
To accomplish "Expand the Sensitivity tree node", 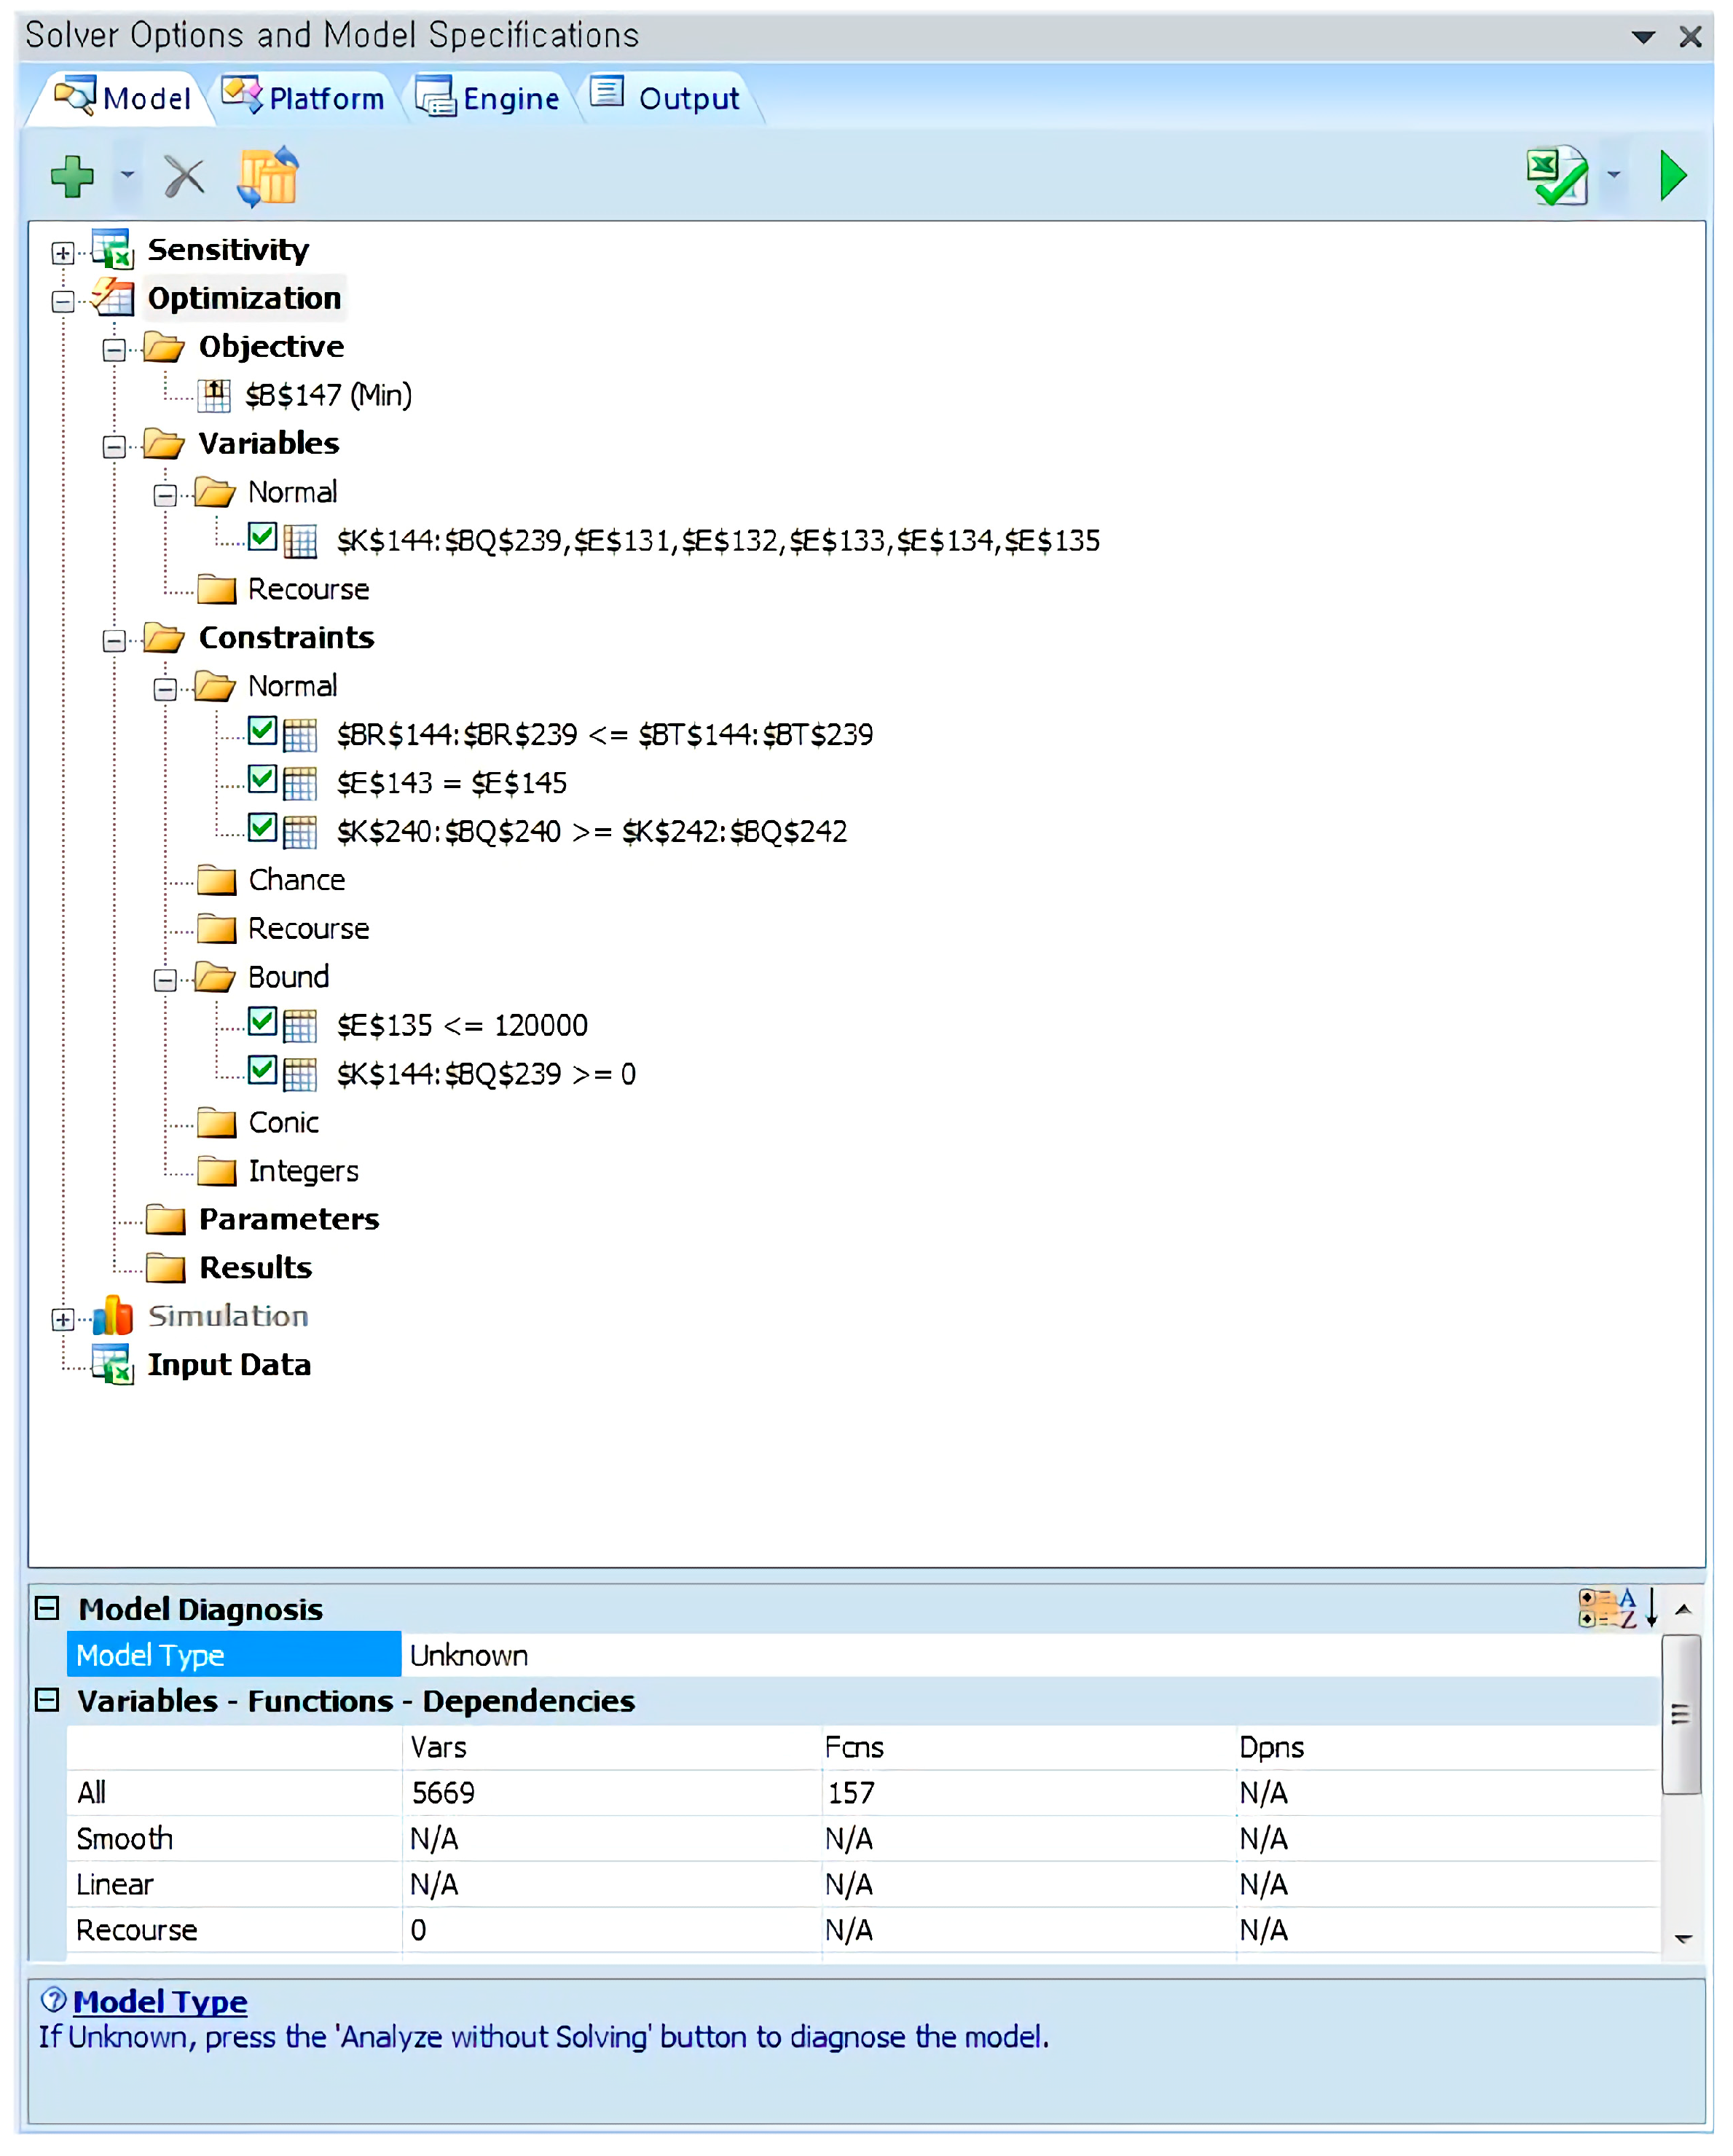I will (x=63, y=252).
